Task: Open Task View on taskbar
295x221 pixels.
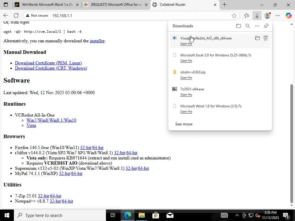Action: [113, 215]
